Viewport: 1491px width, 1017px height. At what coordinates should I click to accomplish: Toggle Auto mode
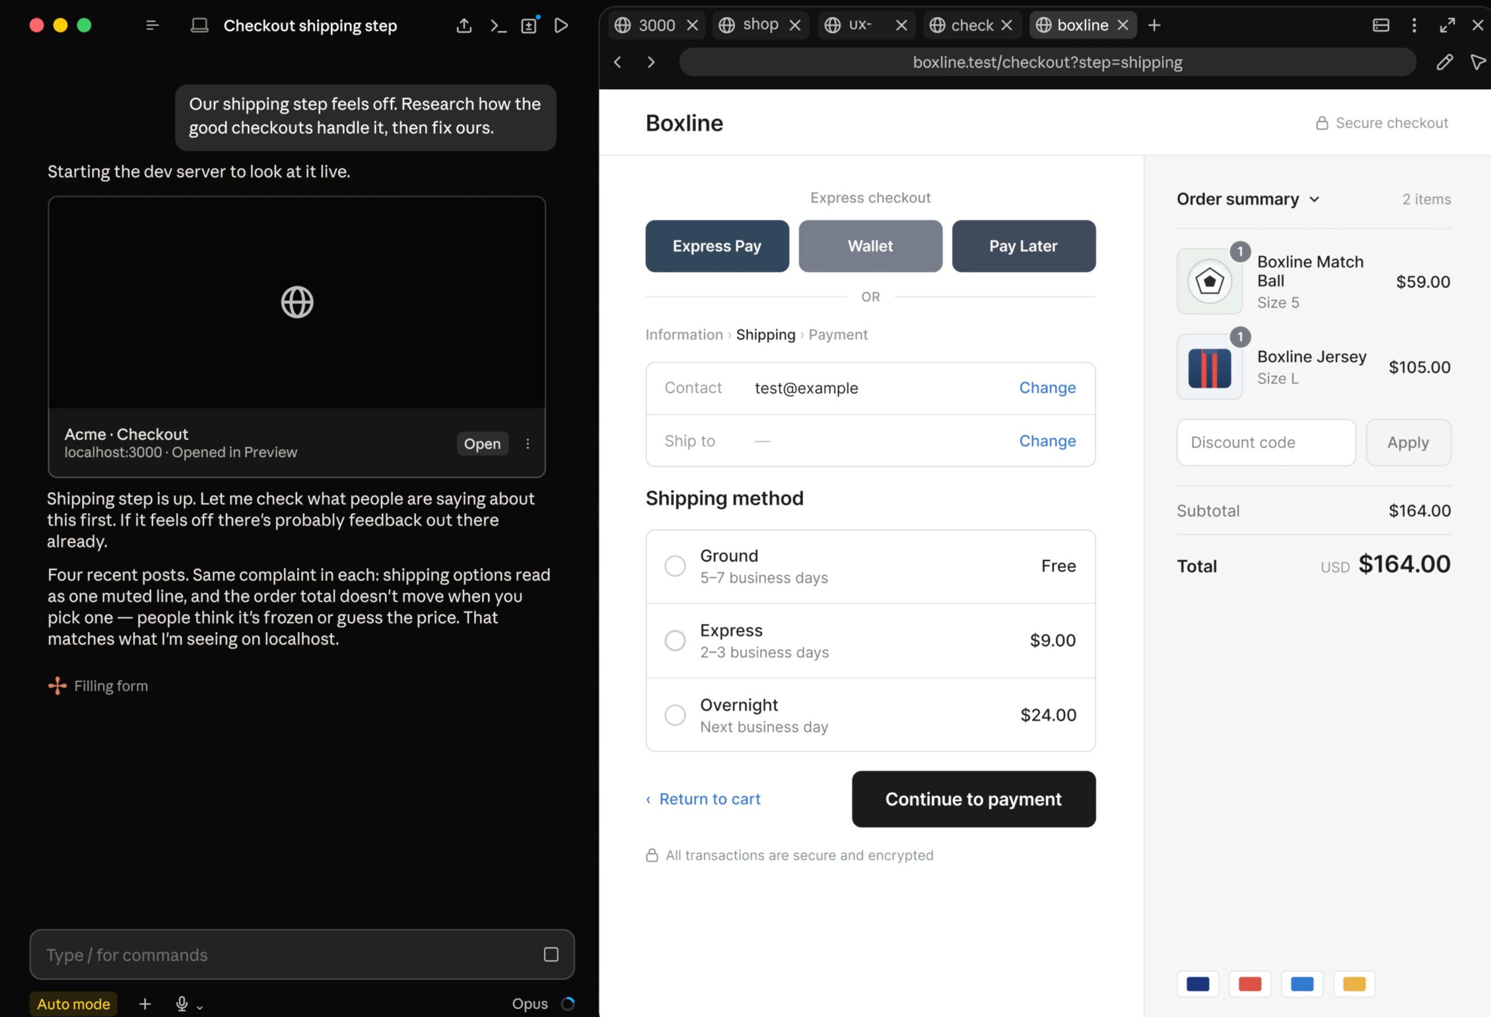(73, 1004)
